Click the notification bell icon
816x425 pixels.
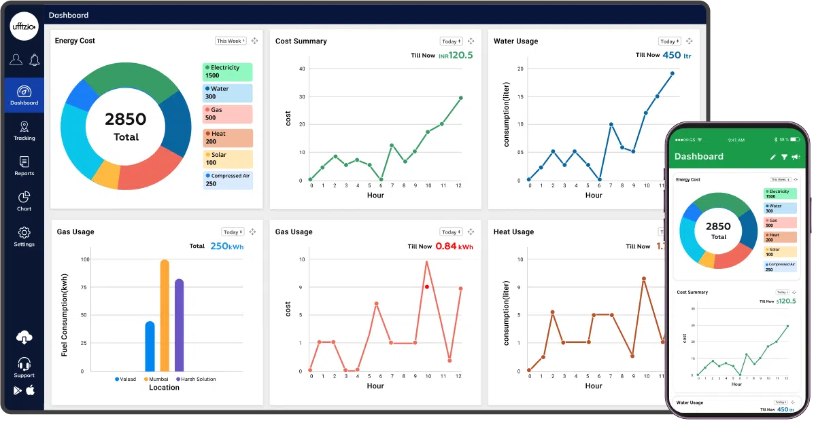tap(34, 60)
